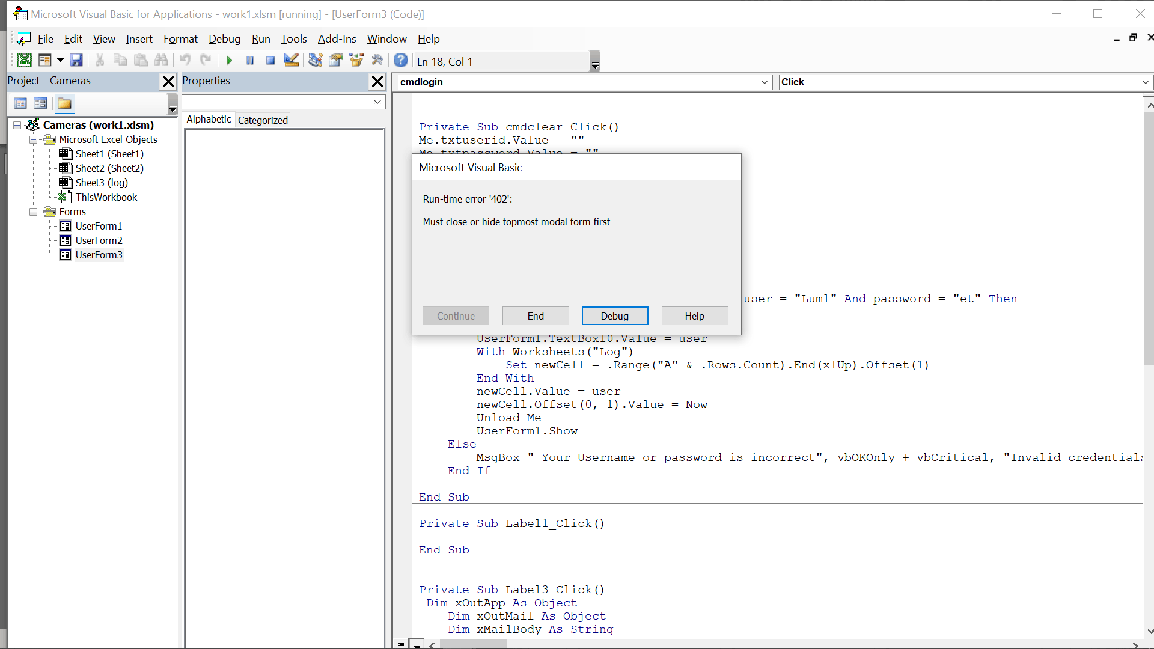Viewport: 1154px width, 649px height.
Task: Click the View Microsoft Excel icon
Action: pyautogui.click(x=25, y=60)
